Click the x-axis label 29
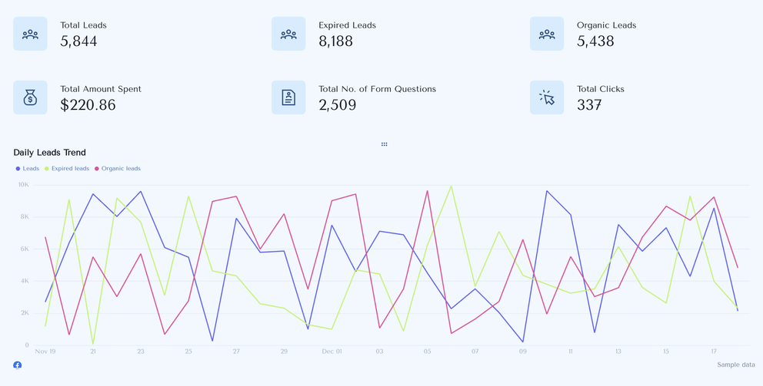 [x=284, y=351]
